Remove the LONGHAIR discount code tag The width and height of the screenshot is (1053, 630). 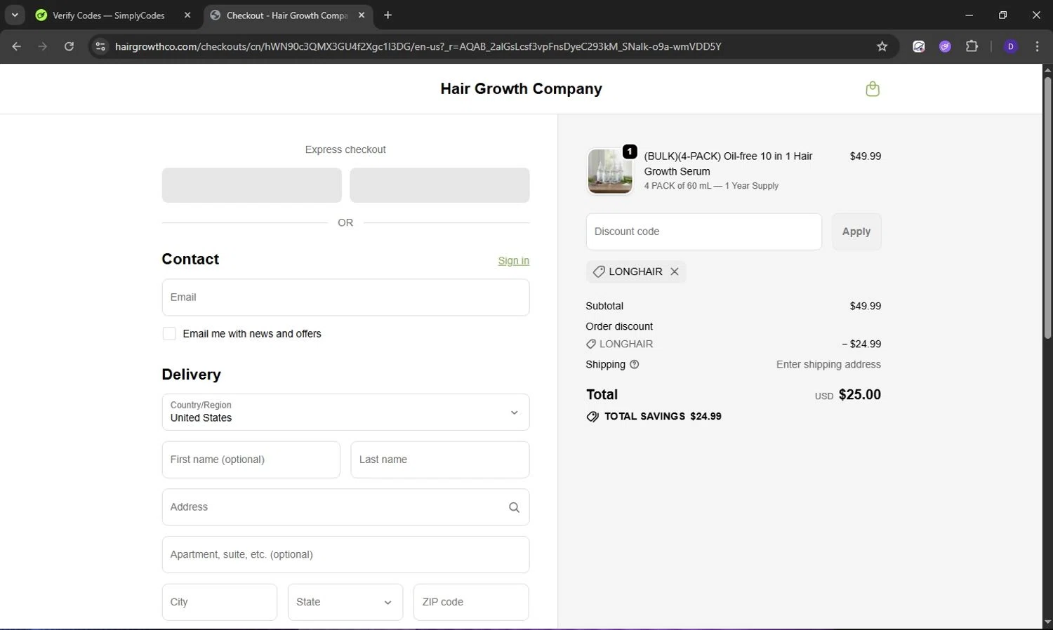(x=675, y=272)
